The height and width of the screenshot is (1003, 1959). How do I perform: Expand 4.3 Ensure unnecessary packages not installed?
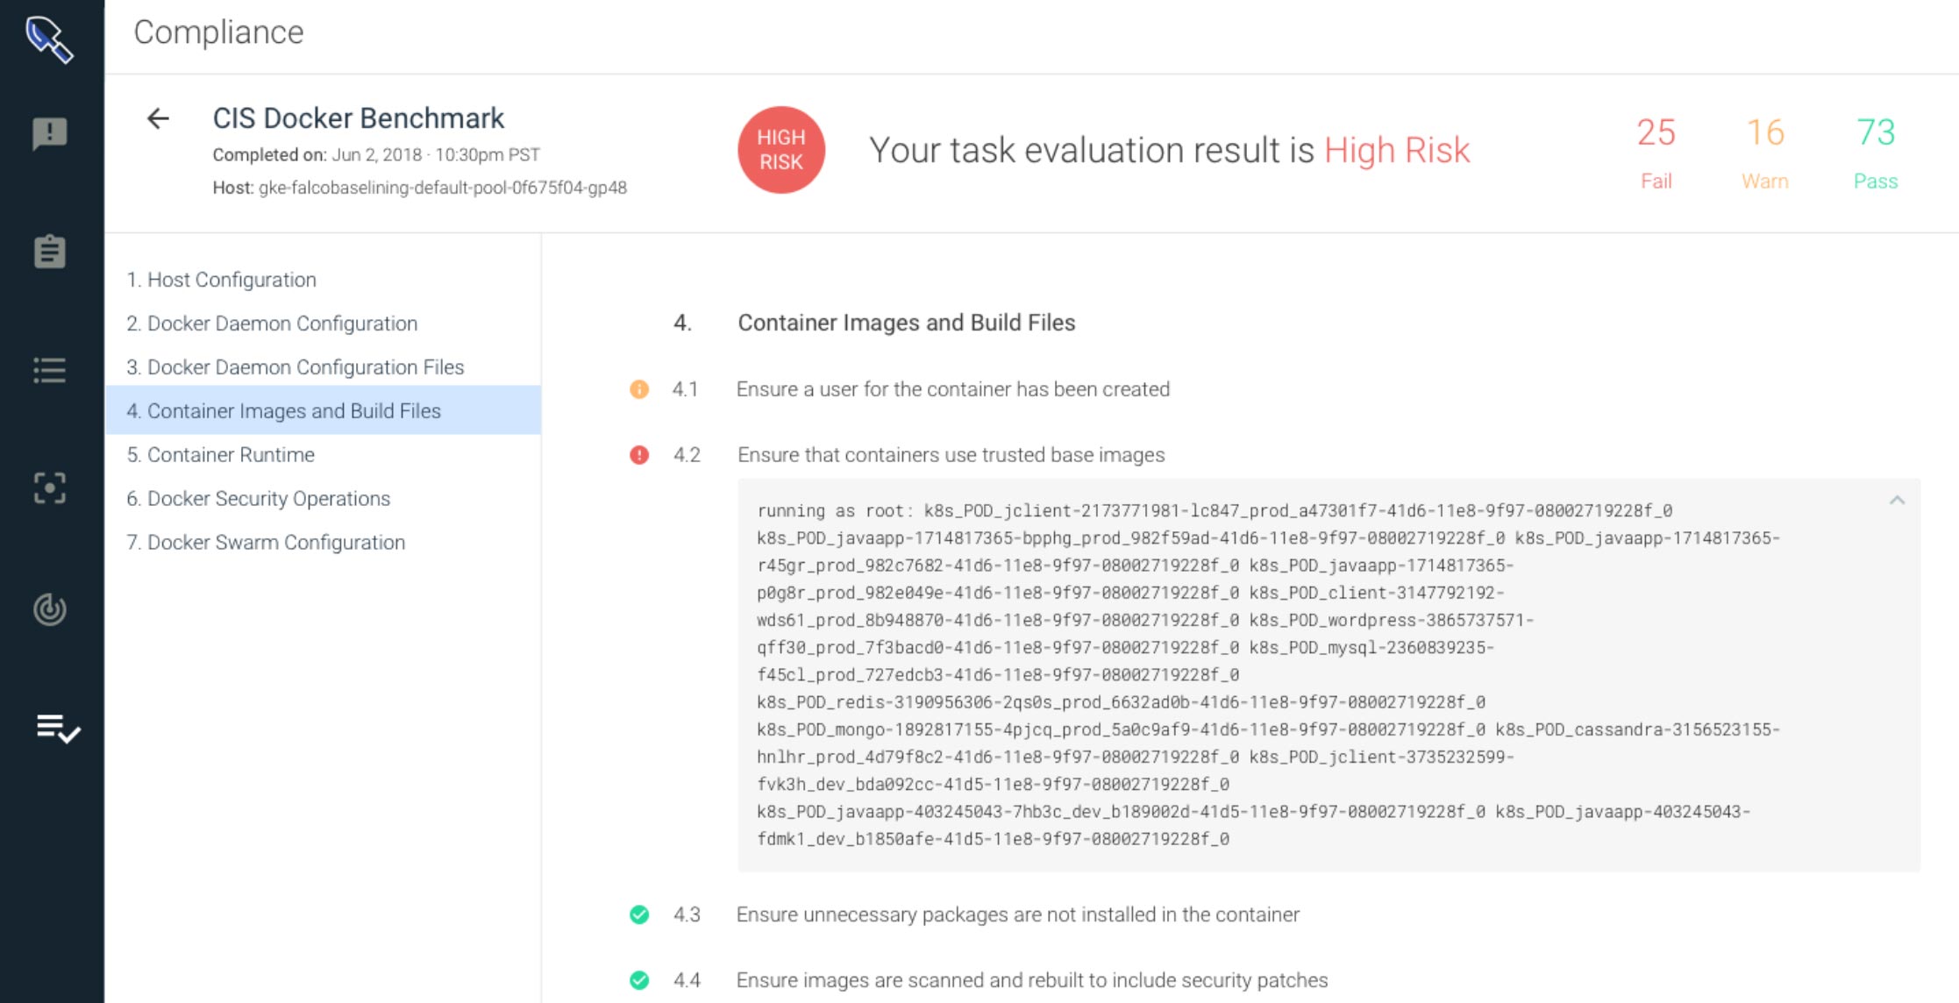[x=1018, y=914]
